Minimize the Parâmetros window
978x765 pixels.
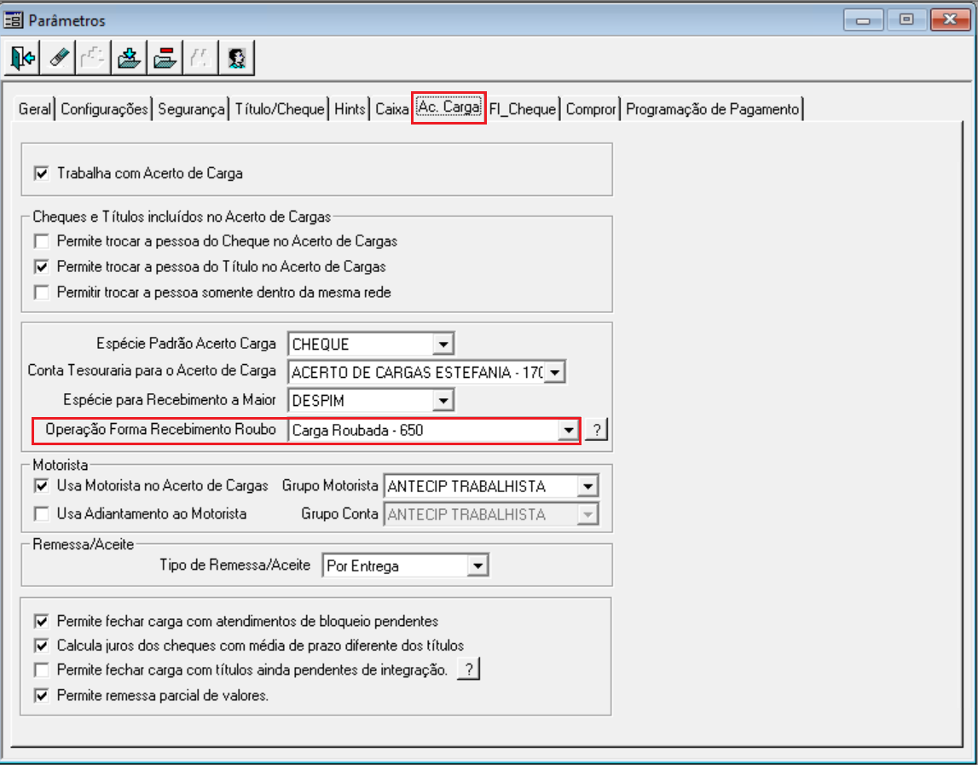tap(863, 20)
